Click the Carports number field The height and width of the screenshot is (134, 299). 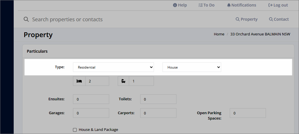click(x=158, y=113)
